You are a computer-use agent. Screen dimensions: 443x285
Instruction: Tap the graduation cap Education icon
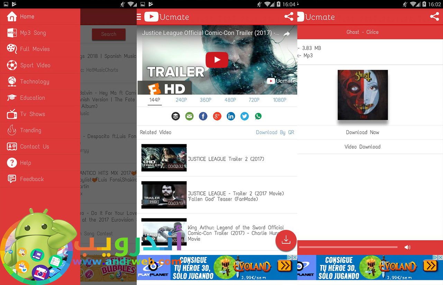pos(12,98)
